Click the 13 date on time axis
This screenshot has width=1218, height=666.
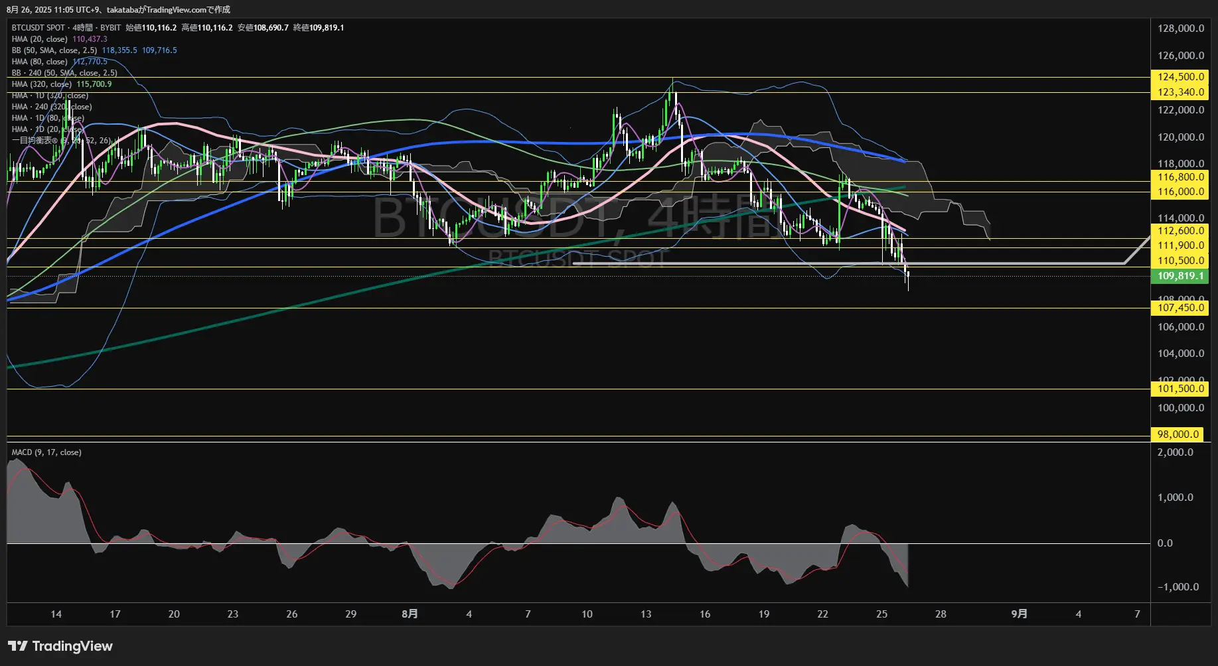point(646,614)
